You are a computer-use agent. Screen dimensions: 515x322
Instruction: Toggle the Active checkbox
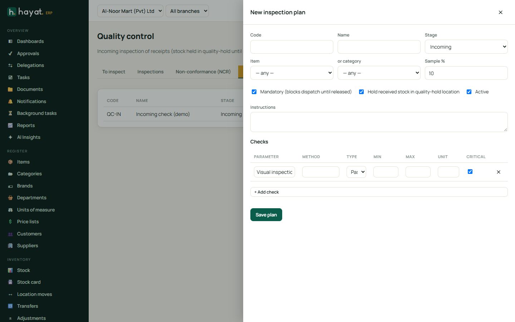469,92
